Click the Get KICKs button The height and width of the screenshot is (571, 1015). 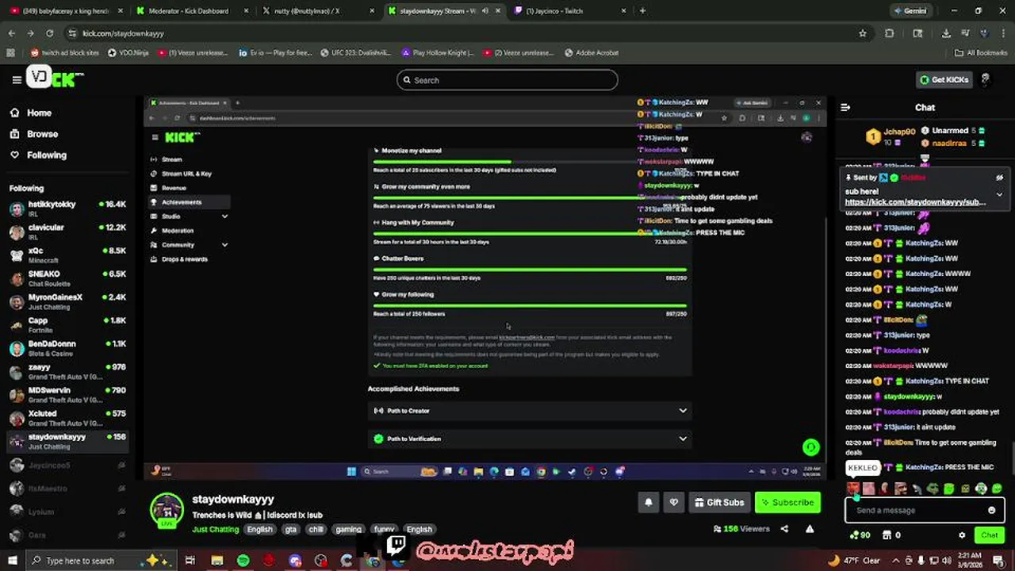click(x=944, y=80)
